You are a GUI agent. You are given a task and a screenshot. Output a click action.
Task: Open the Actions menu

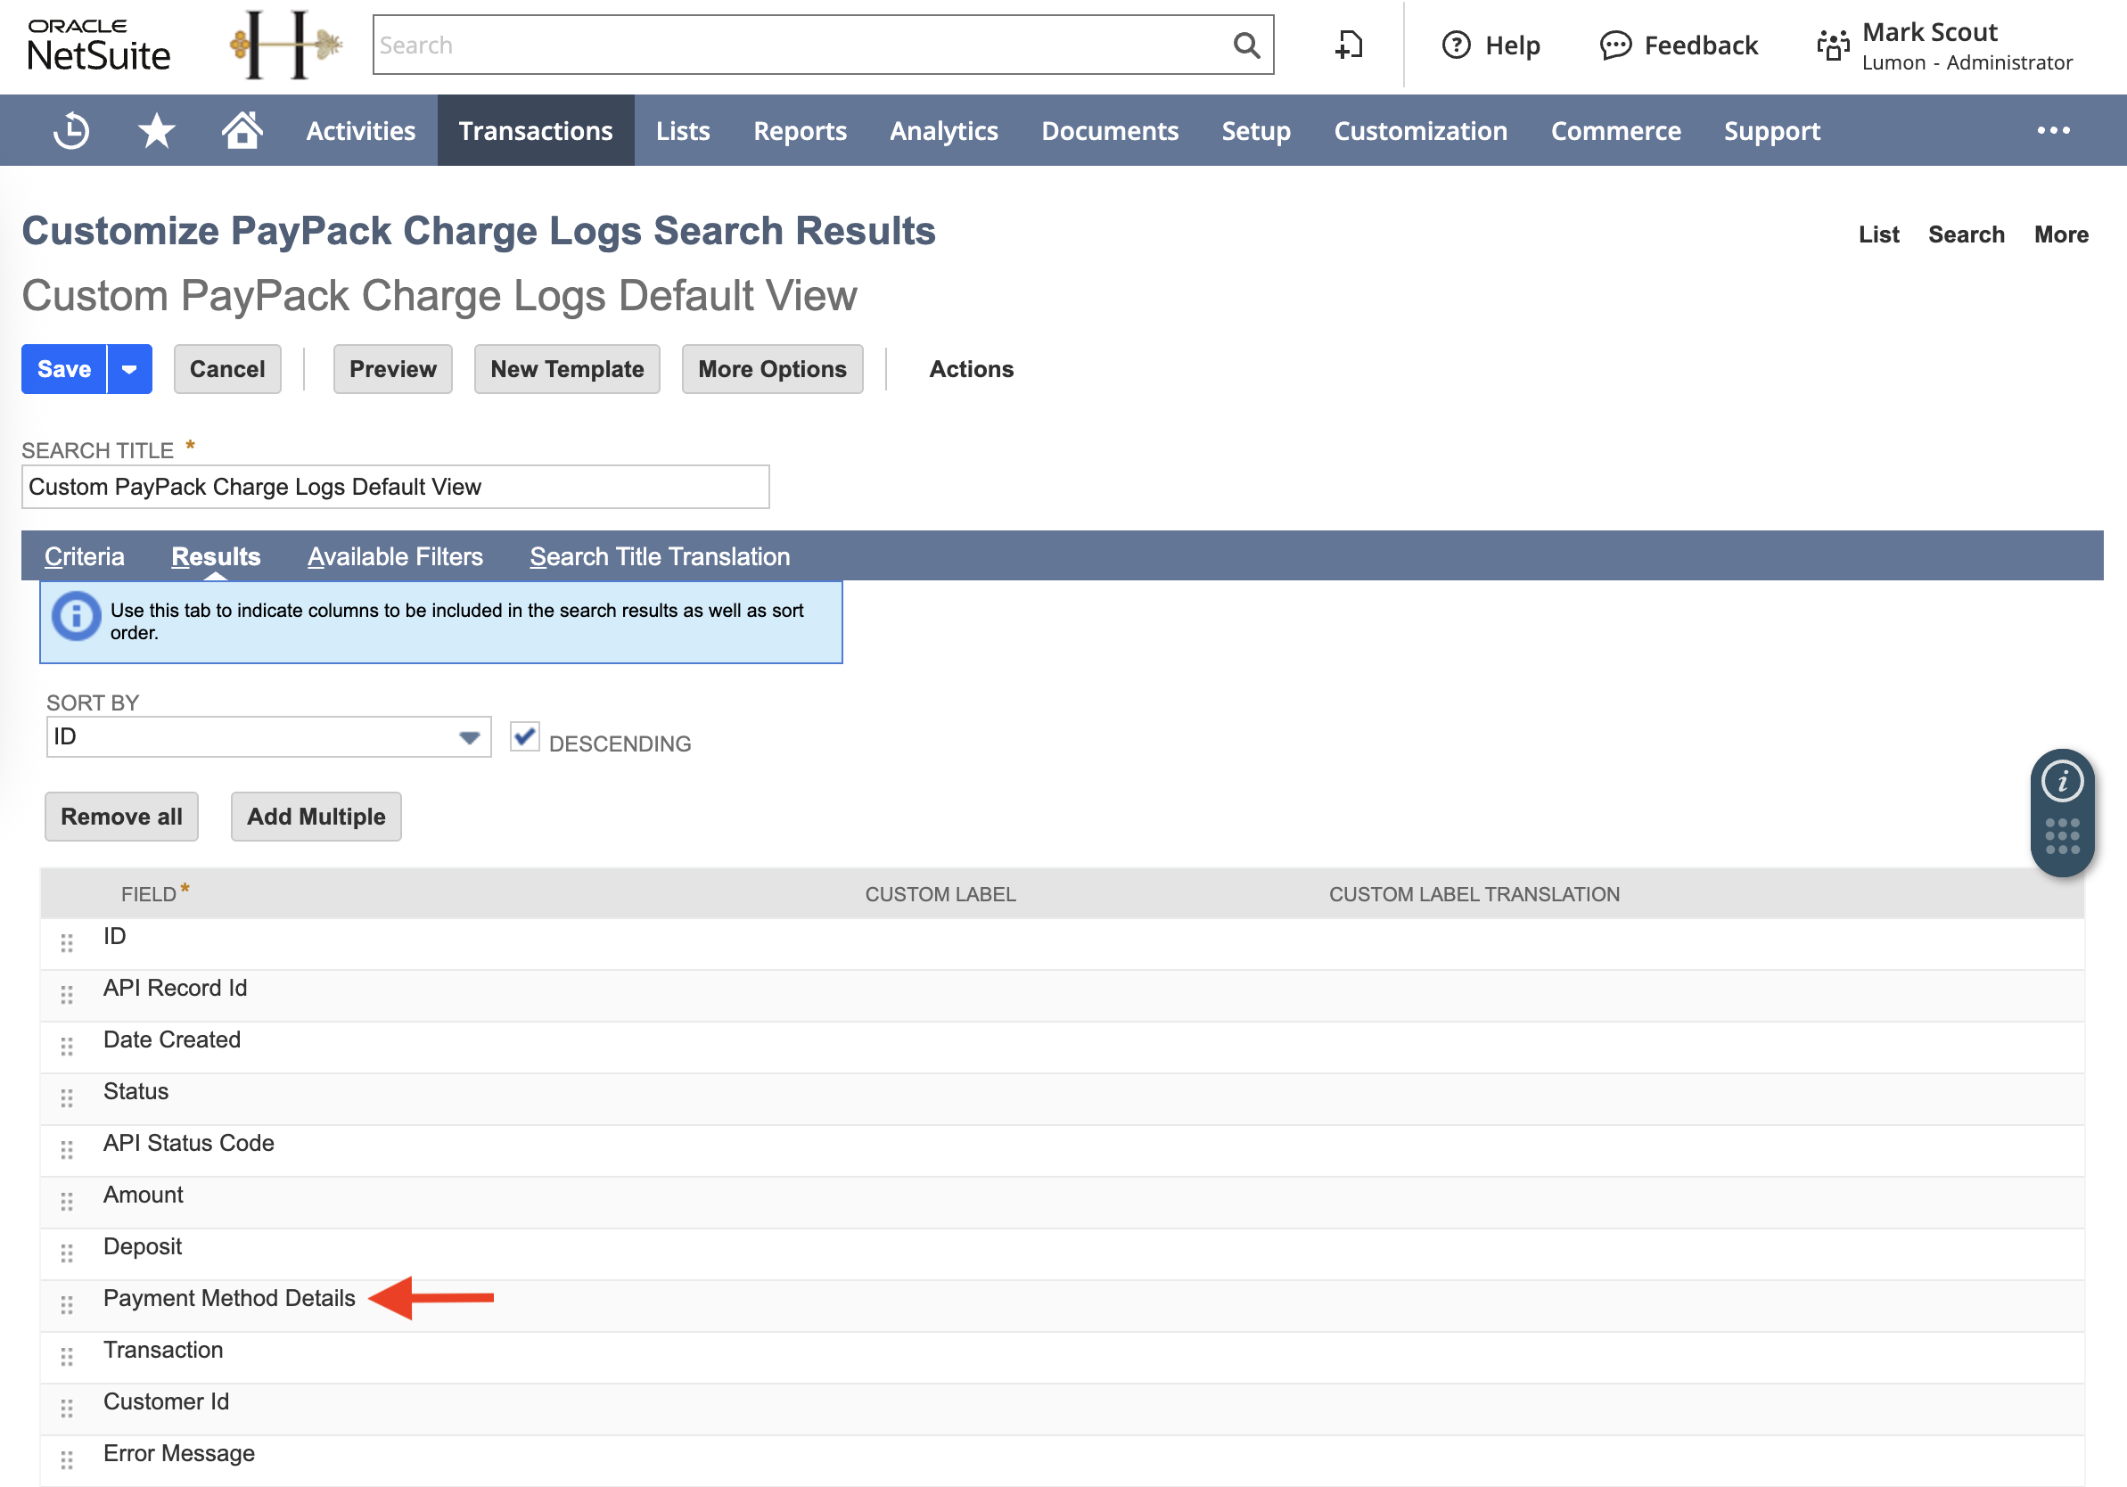[971, 369]
